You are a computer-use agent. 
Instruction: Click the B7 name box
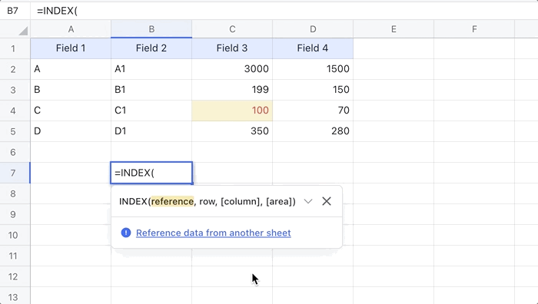click(13, 11)
